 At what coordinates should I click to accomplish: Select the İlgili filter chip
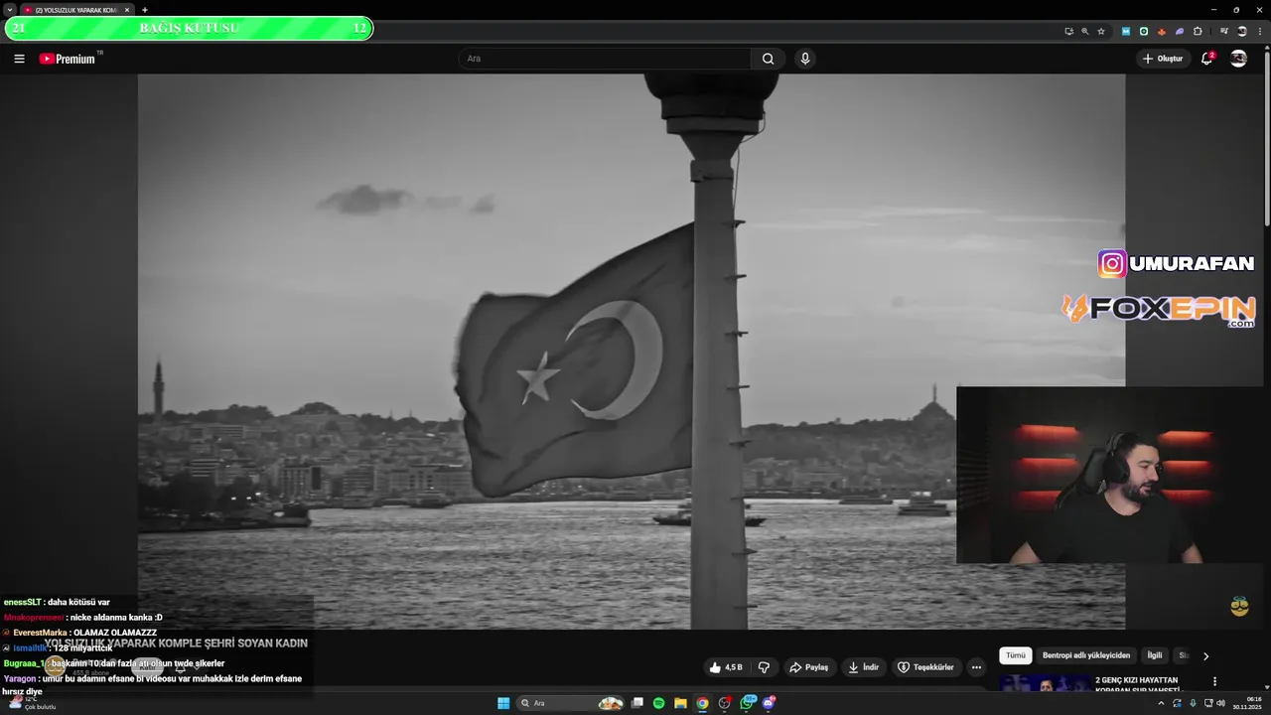click(x=1155, y=655)
